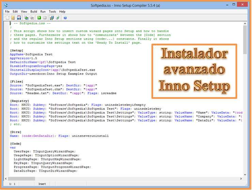The height and width of the screenshot is (190, 252).
Task: Click the 'AppVersion=1.5' line
Action: pos(23,58)
